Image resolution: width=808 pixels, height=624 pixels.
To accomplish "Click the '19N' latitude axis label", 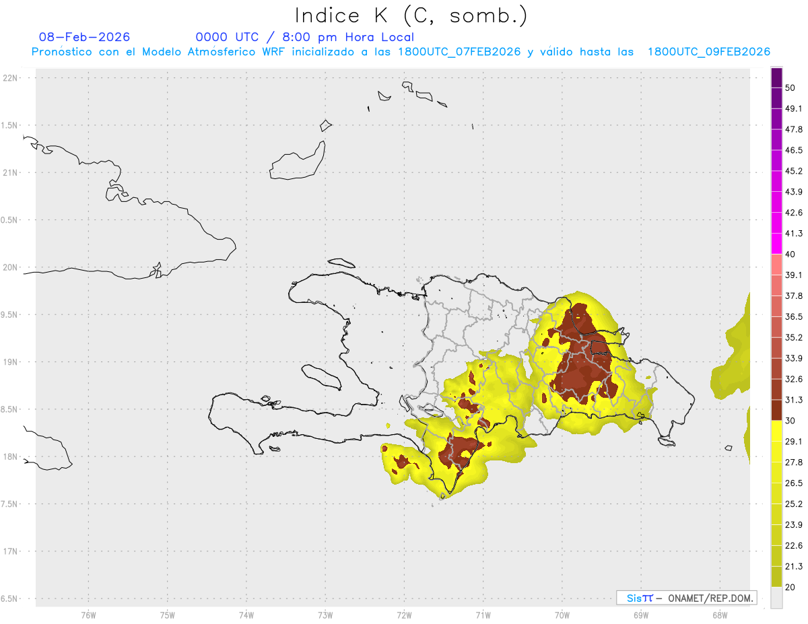I will pos(10,362).
